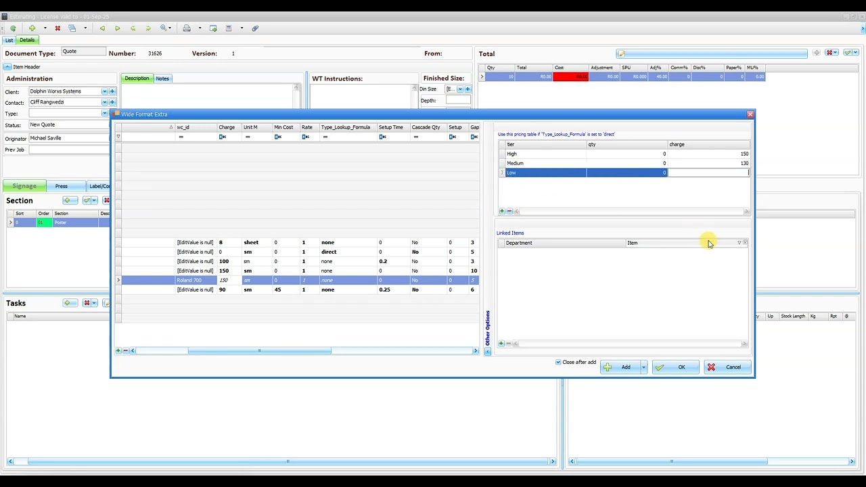Add row with green plus under Wide Format grid

pos(118,350)
